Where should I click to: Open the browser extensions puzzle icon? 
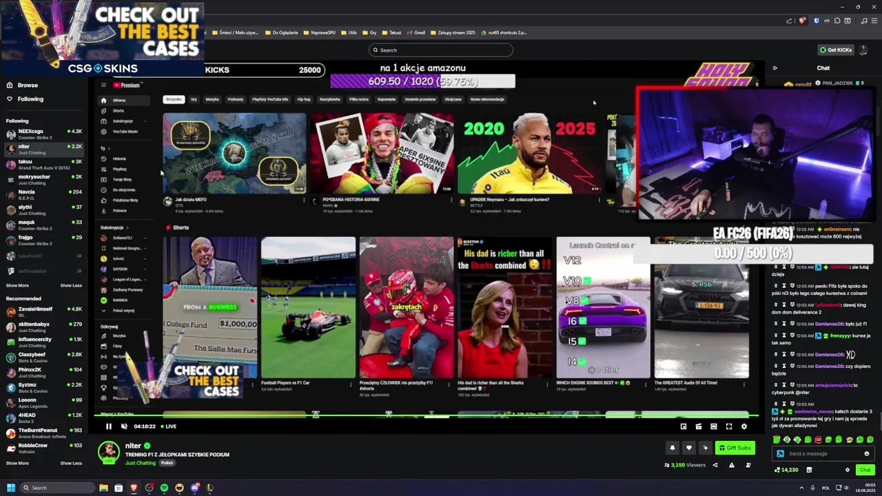point(837,21)
